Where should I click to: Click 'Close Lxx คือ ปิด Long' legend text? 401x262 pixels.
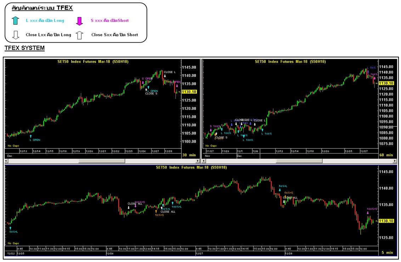pyautogui.click(x=48, y=35)
